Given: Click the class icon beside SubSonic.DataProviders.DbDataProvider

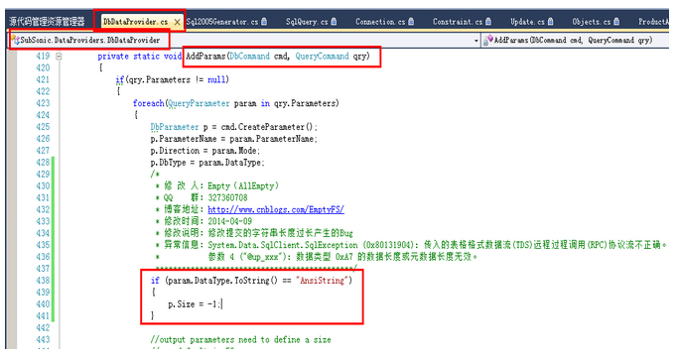Looking at the screenshot, I should [x=16, y=40].
